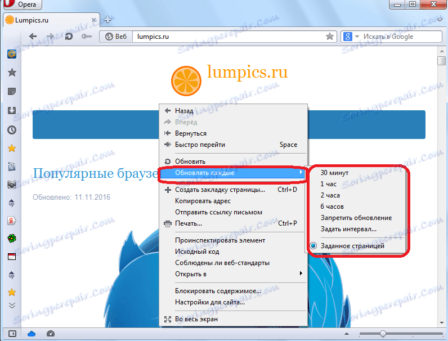Open the tab list dropdown arrow
Image resolution: width=448 pixels, height=341 pixels.
click(440, 20)
